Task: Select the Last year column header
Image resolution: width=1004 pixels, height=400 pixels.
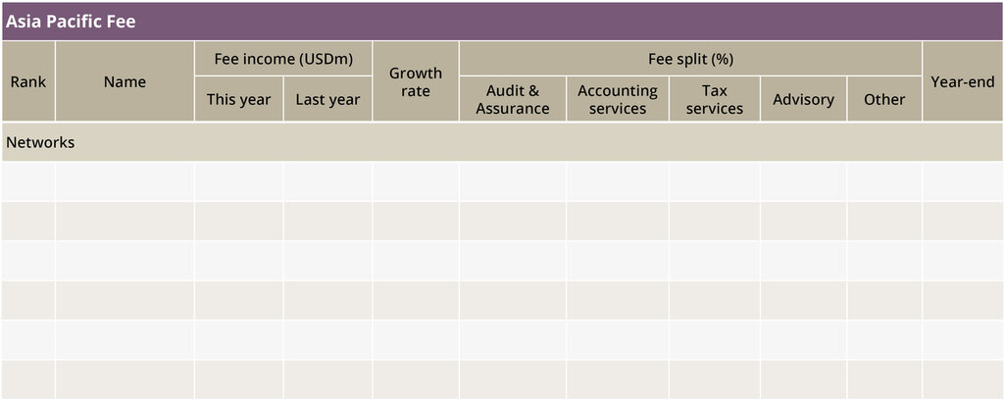Action: (x=327, y=99)
